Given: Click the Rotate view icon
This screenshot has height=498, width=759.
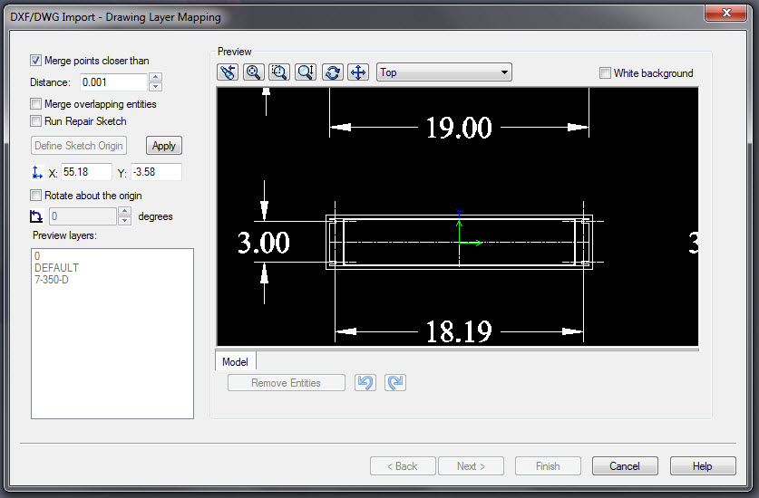Looking at the screenshot, I should tap(333, 72).
